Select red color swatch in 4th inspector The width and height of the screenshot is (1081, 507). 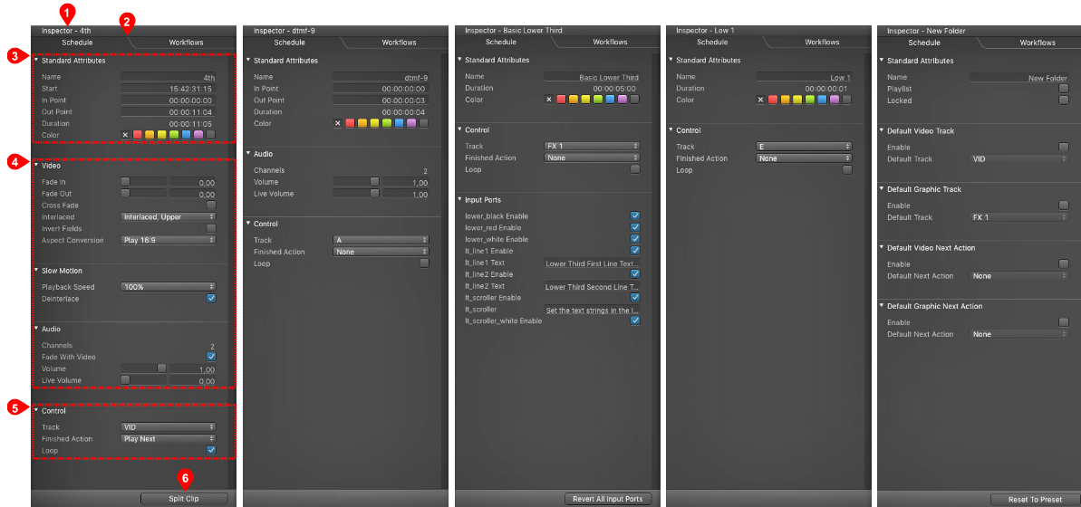click(x=137, y=134)
